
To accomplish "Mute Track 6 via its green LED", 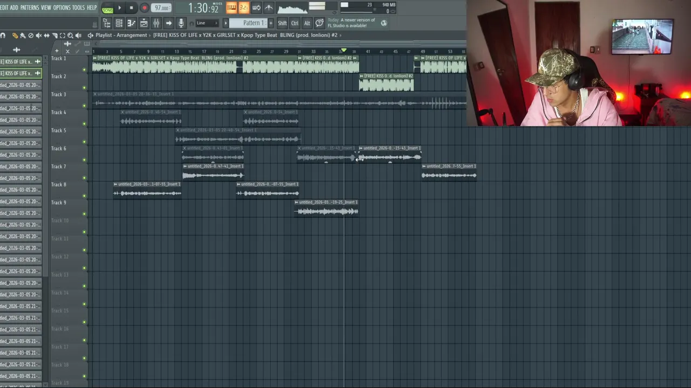I will pos(84,160).
